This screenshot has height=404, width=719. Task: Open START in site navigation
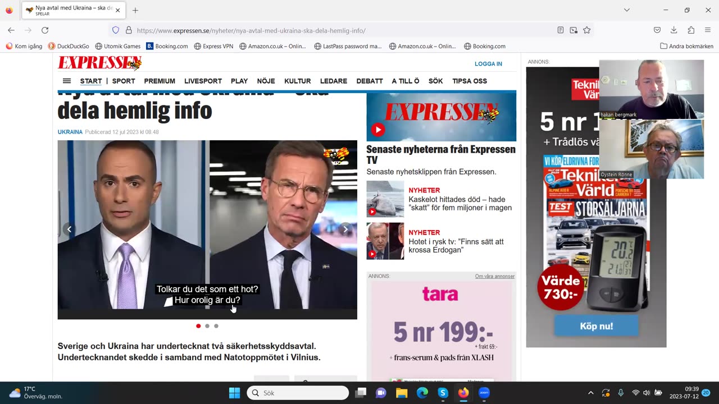91,81
